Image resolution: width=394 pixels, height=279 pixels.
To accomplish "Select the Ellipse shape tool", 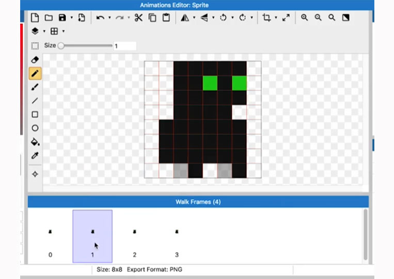I will point(35,128).
